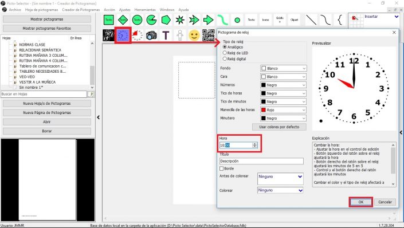Open the Herramientas menu
Image resolution: width=404 pixels, height=228 pixels.
coord(145,10)
